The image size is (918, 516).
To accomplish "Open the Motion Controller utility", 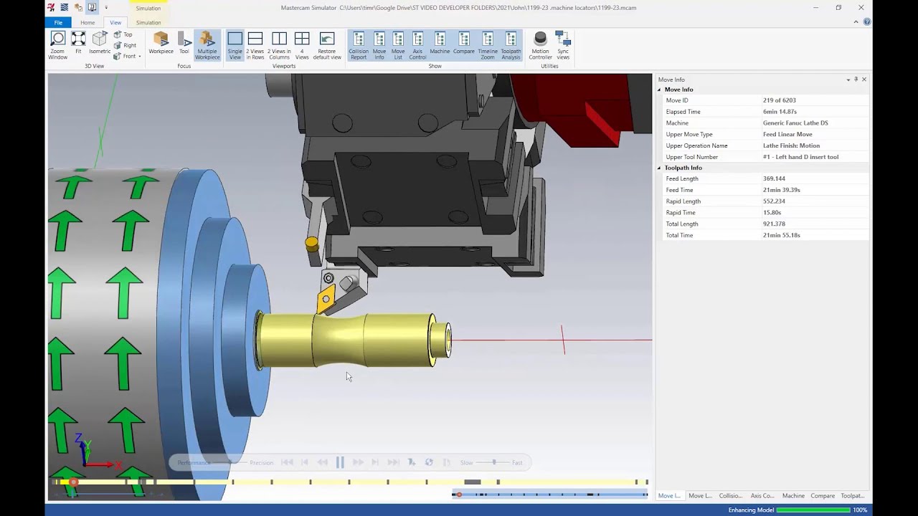I will click(540, 45).
